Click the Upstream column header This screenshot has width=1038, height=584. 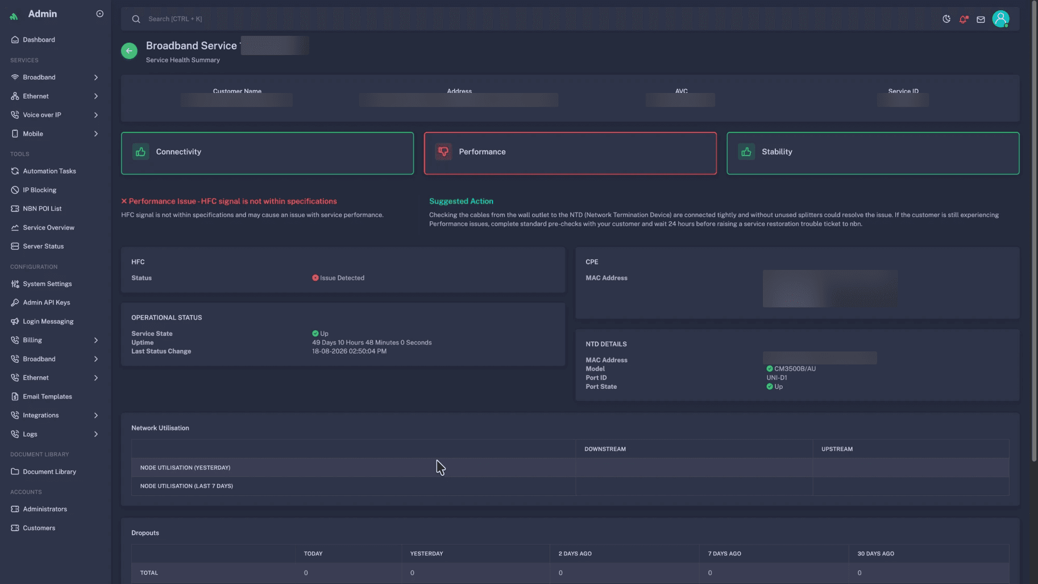[837, 449]
